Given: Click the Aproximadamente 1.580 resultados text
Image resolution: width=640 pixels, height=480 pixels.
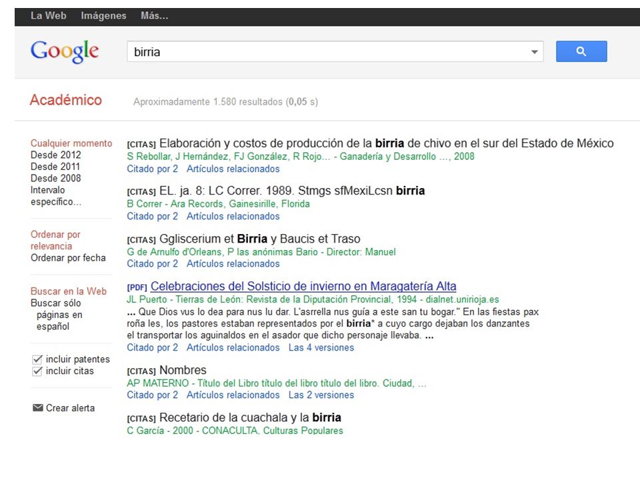Looking at the screenshot, I should pos(225,101).
